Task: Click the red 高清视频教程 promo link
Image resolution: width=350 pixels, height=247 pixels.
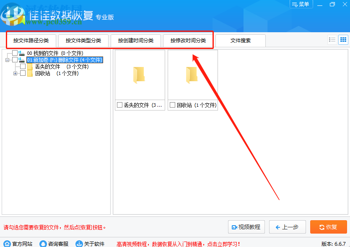Action: pos(178,244)
